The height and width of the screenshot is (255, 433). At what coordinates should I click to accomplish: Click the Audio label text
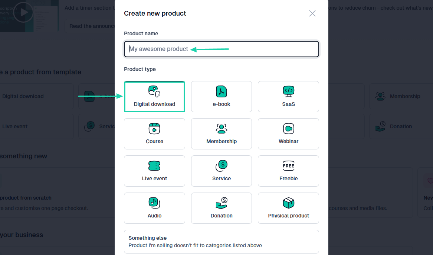[154, 216]
